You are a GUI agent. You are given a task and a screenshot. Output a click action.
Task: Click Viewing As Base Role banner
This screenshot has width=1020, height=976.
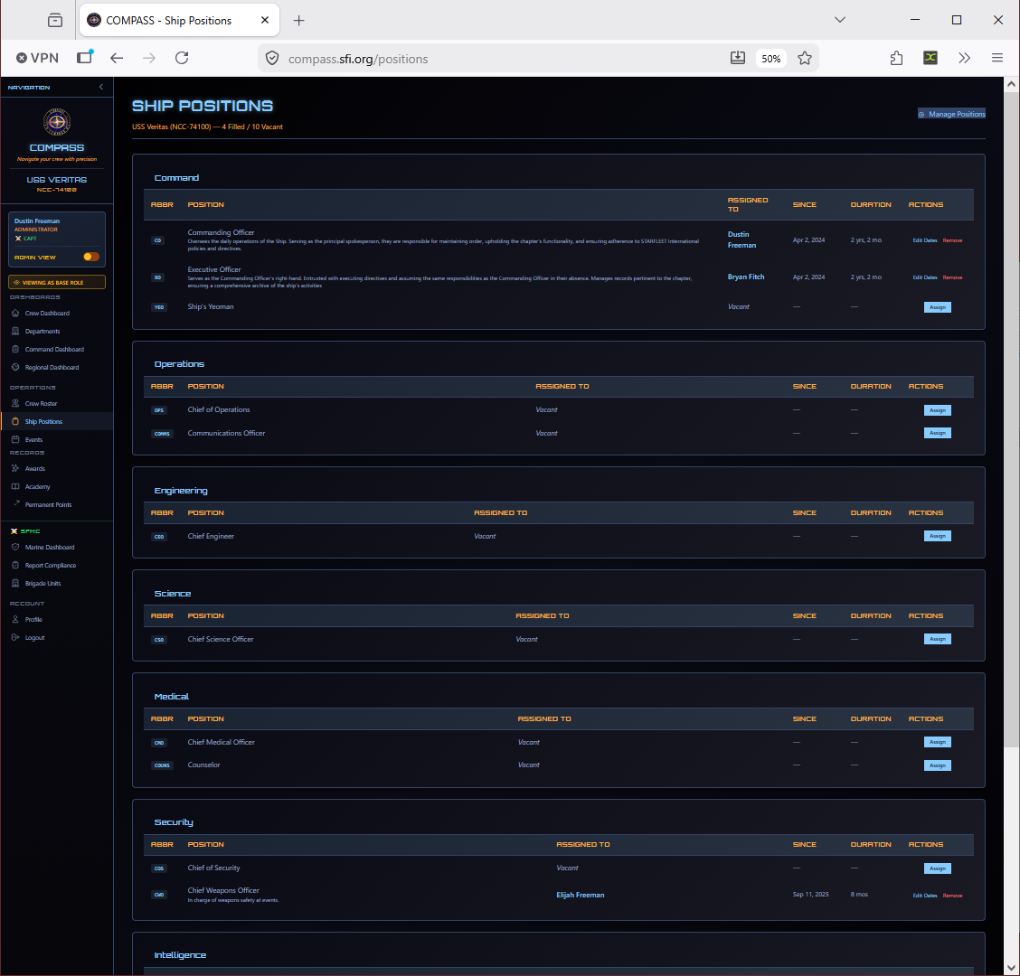[x=57, y=282]
